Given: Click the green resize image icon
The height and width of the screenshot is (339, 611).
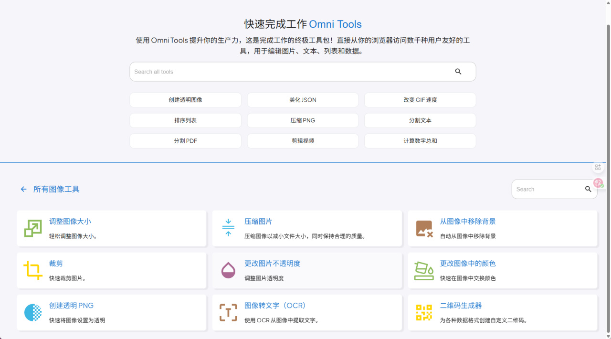Looking at the screenshot, I should (x=33, y=229).
